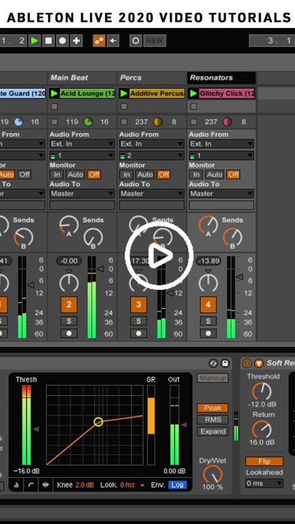The width and height of the screenshot is (295, 524).
Task: Toggle the Flip button
Action: 264,462
